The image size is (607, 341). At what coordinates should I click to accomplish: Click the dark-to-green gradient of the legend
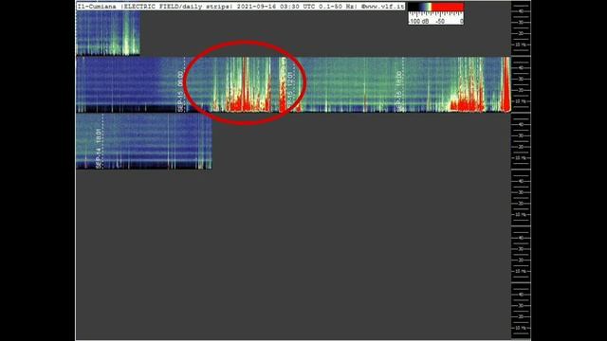420,7
